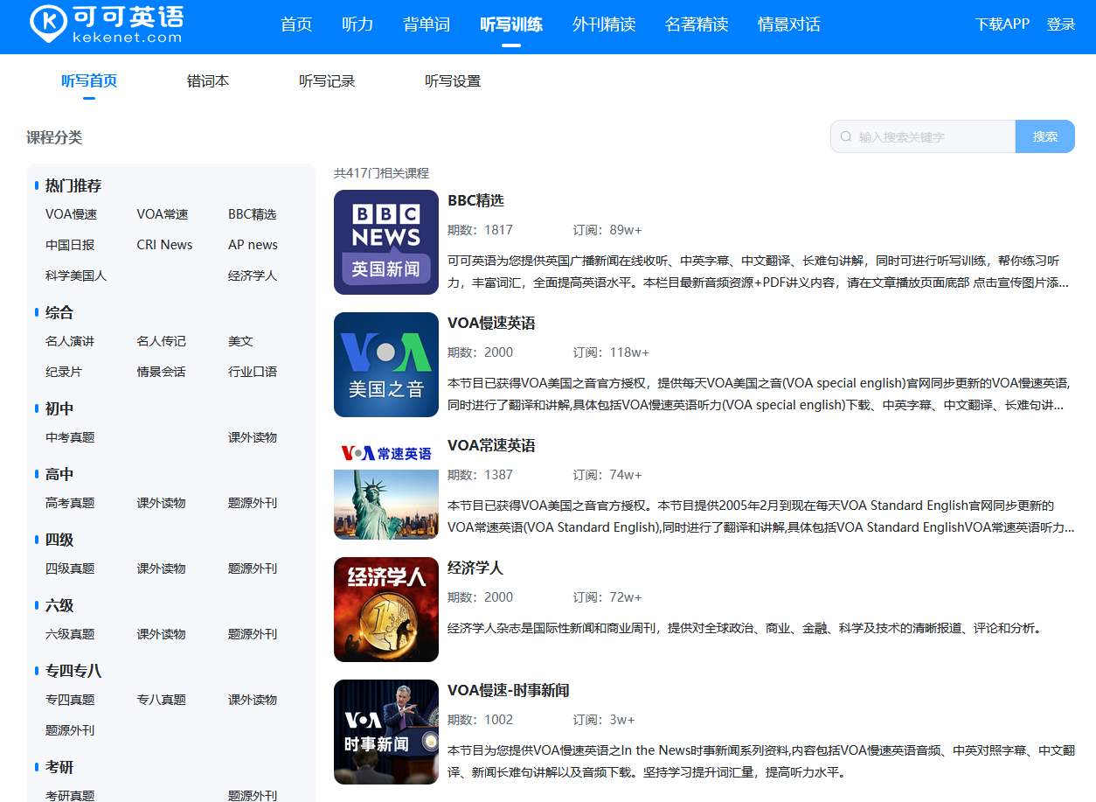
Task: Open the 经济学人 course cover image
Action: point(385,610)
